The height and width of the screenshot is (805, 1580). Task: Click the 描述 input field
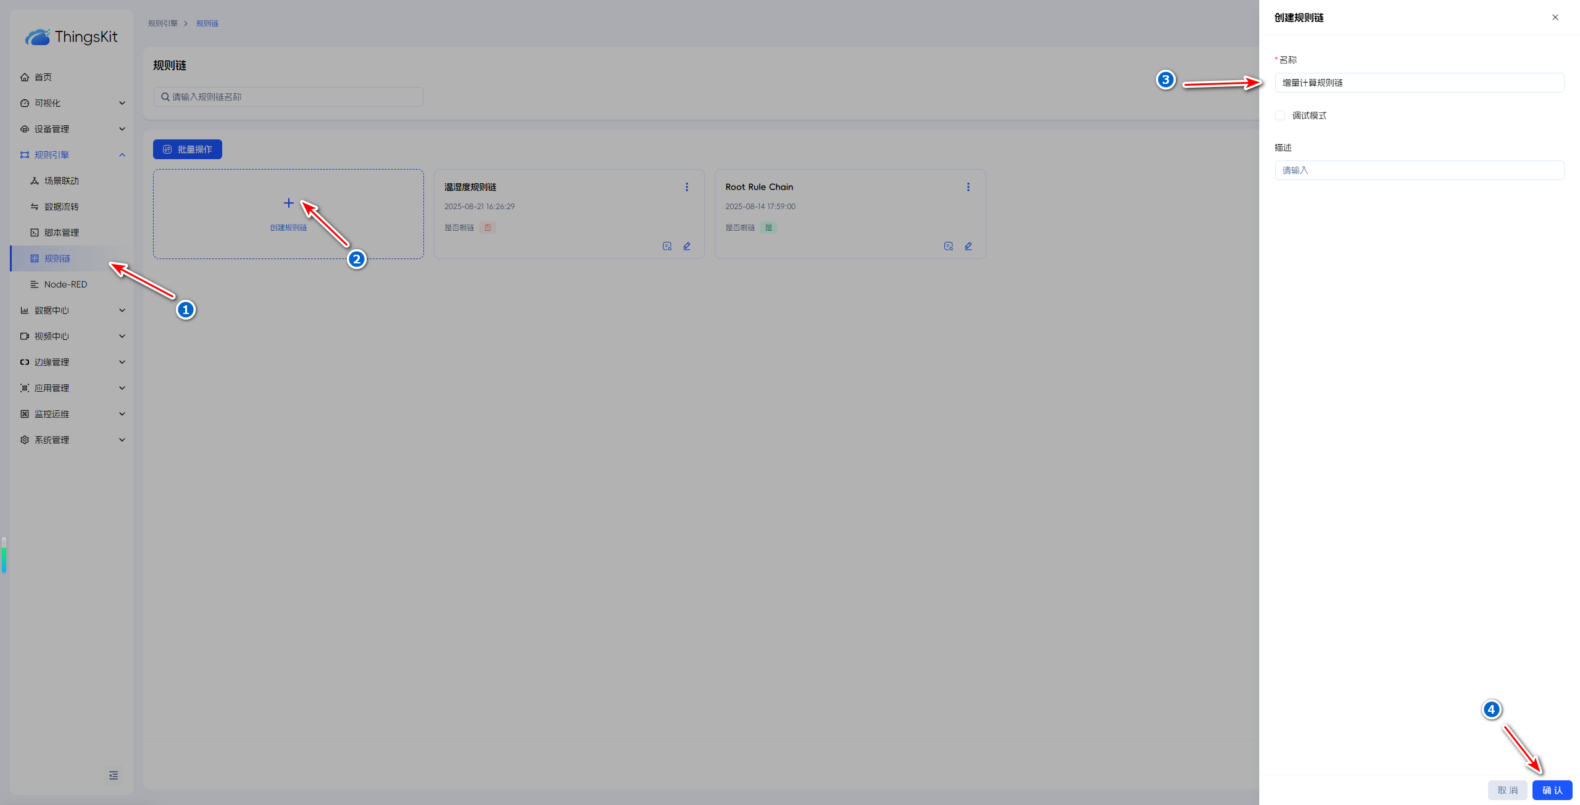1419,170
